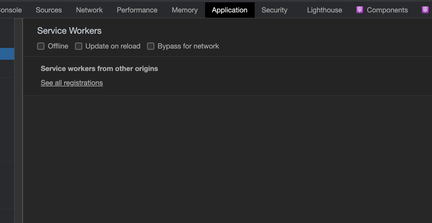Switch to the Lighthouse tab
Image resolution: width=432 pixels, height=223 pixels.
tap(324, 10)
